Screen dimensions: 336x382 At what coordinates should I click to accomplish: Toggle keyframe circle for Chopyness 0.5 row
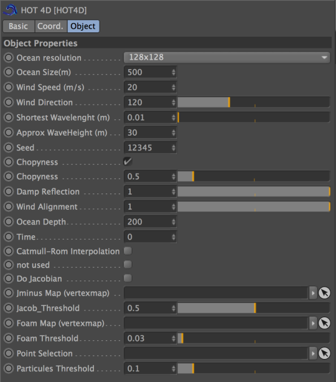pos(9,177)
